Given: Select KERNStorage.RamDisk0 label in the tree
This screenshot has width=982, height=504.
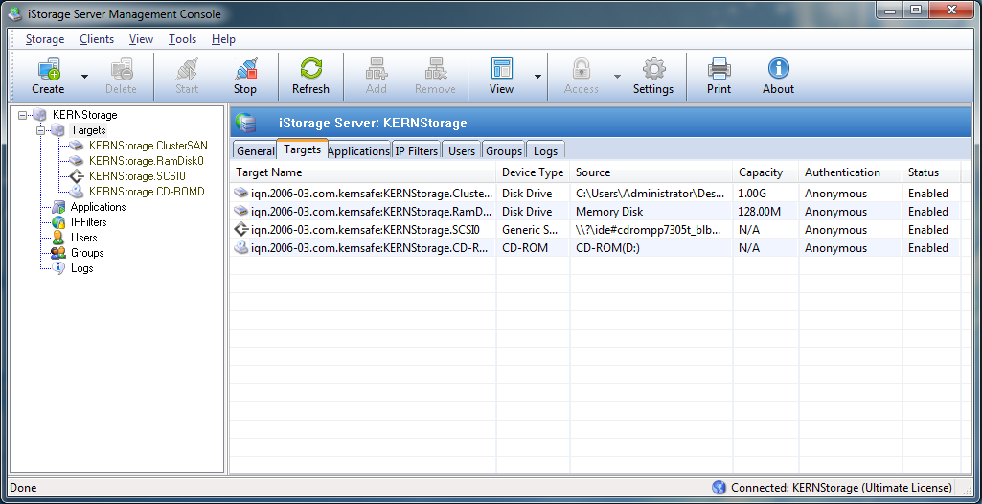Looking at the screenshot, I should point(147,161).
